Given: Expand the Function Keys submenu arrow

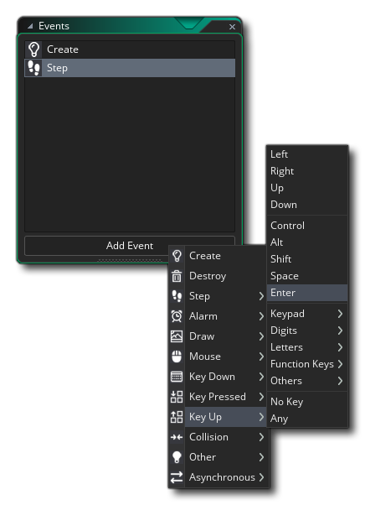Looking at the screenshot, I should pos(340,364).
